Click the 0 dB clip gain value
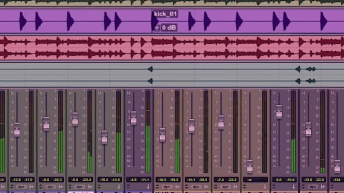 [x=169, y=28]
